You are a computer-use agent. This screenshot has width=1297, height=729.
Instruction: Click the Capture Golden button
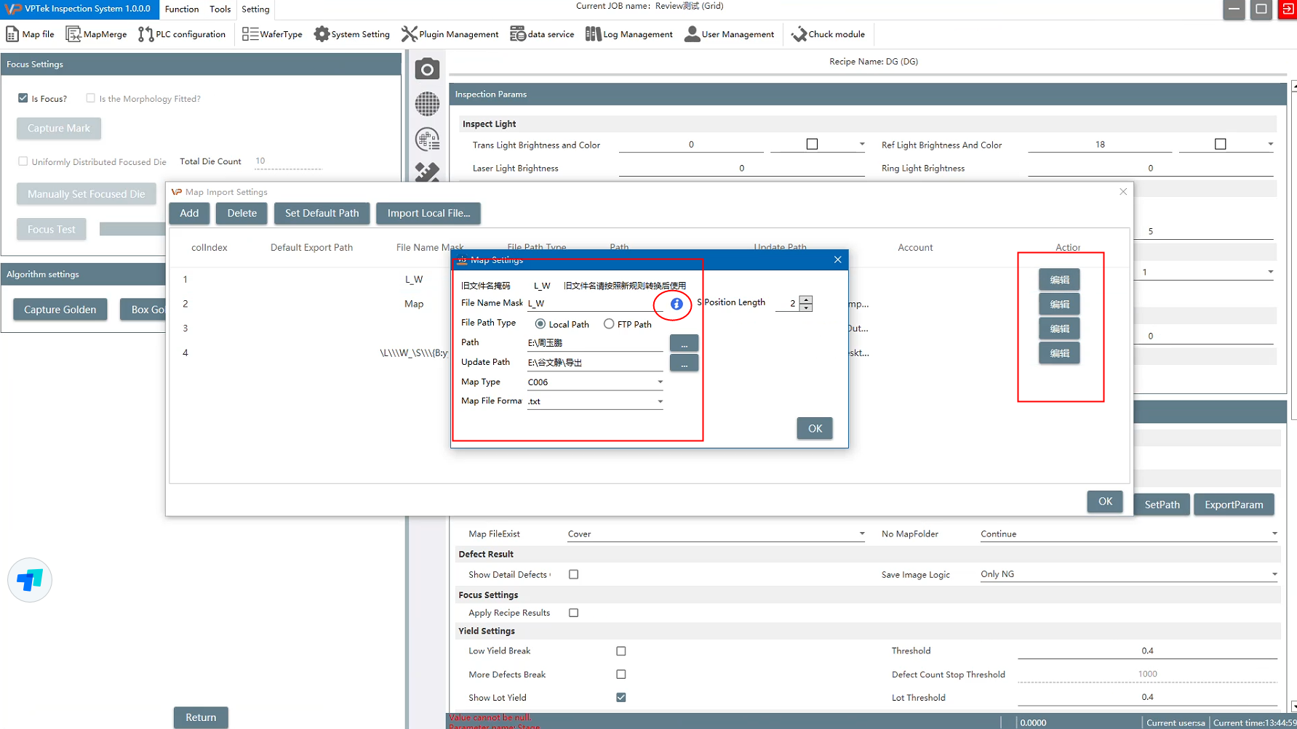point(60,310)
